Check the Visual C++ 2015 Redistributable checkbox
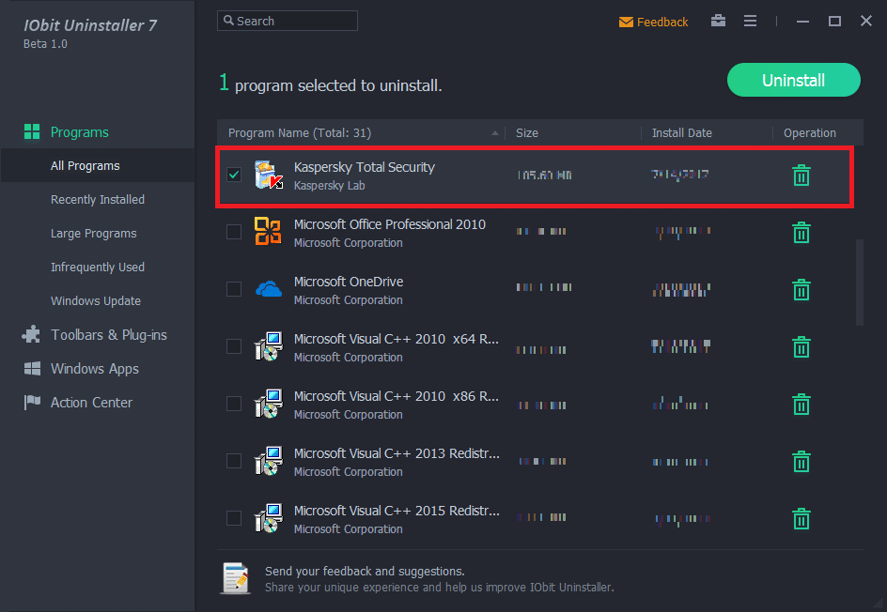 click(x=234, y=517)
